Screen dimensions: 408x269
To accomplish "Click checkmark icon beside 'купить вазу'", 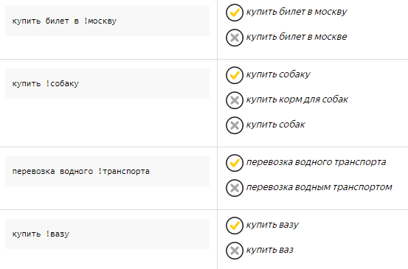I will (235, 226).
